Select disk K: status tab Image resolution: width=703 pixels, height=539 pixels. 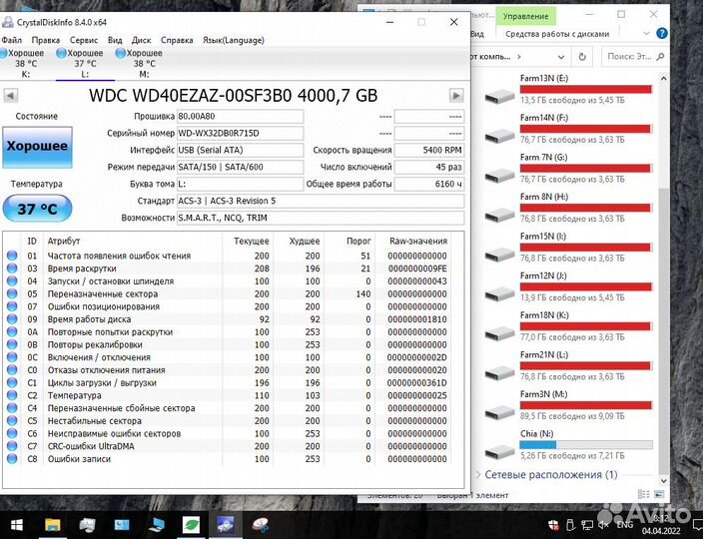tap(26, 63)
